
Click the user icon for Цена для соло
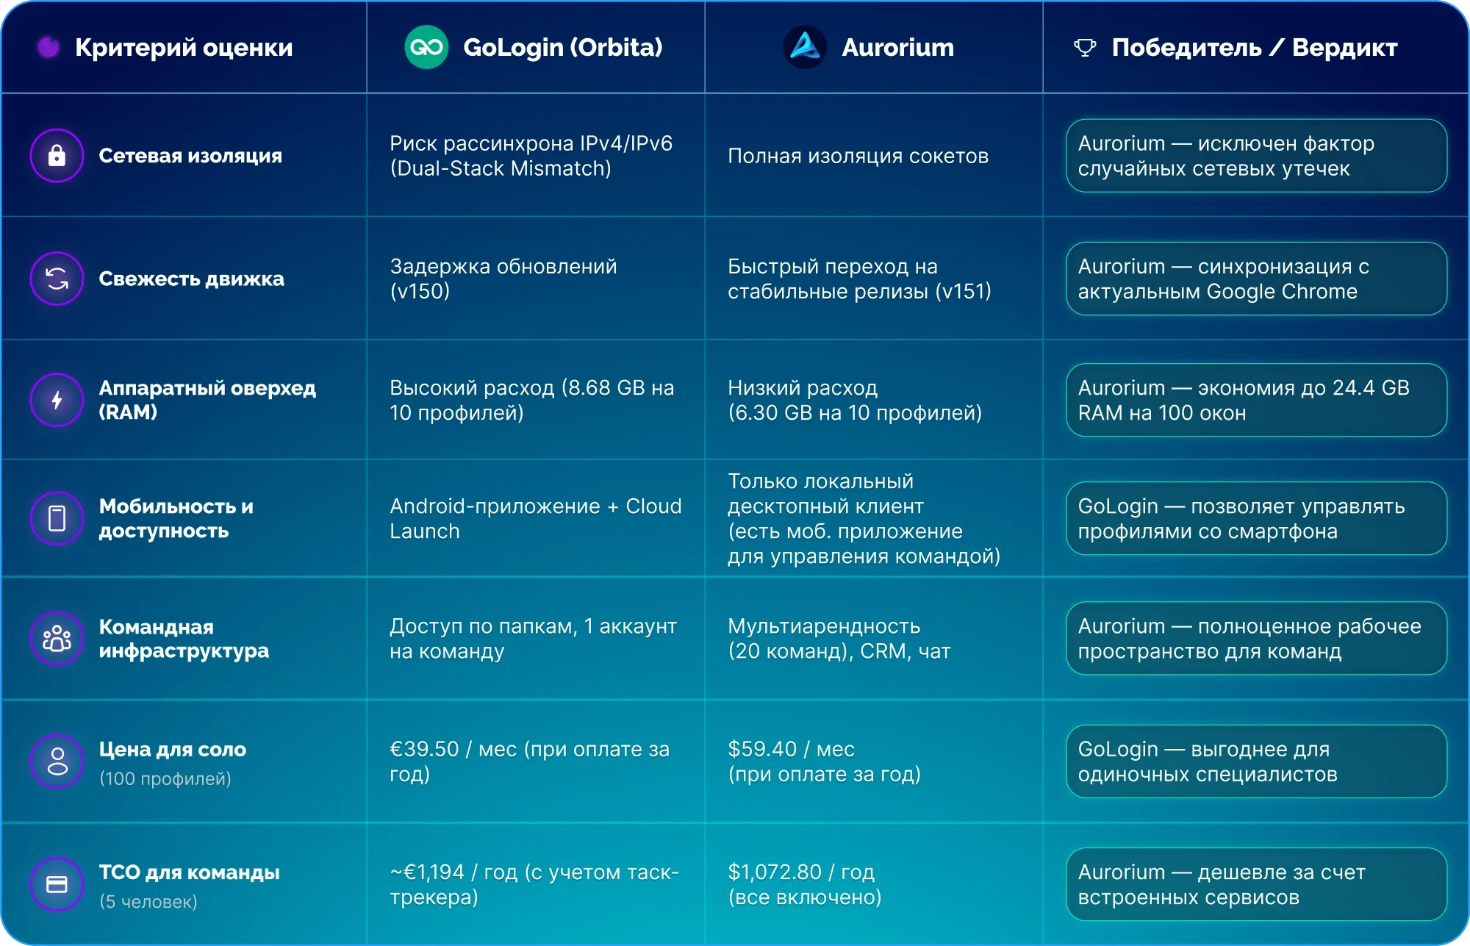tap(57, 762)
